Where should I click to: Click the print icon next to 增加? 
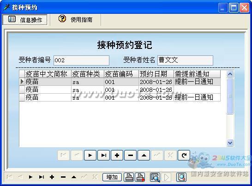click(x=129, y=177)
